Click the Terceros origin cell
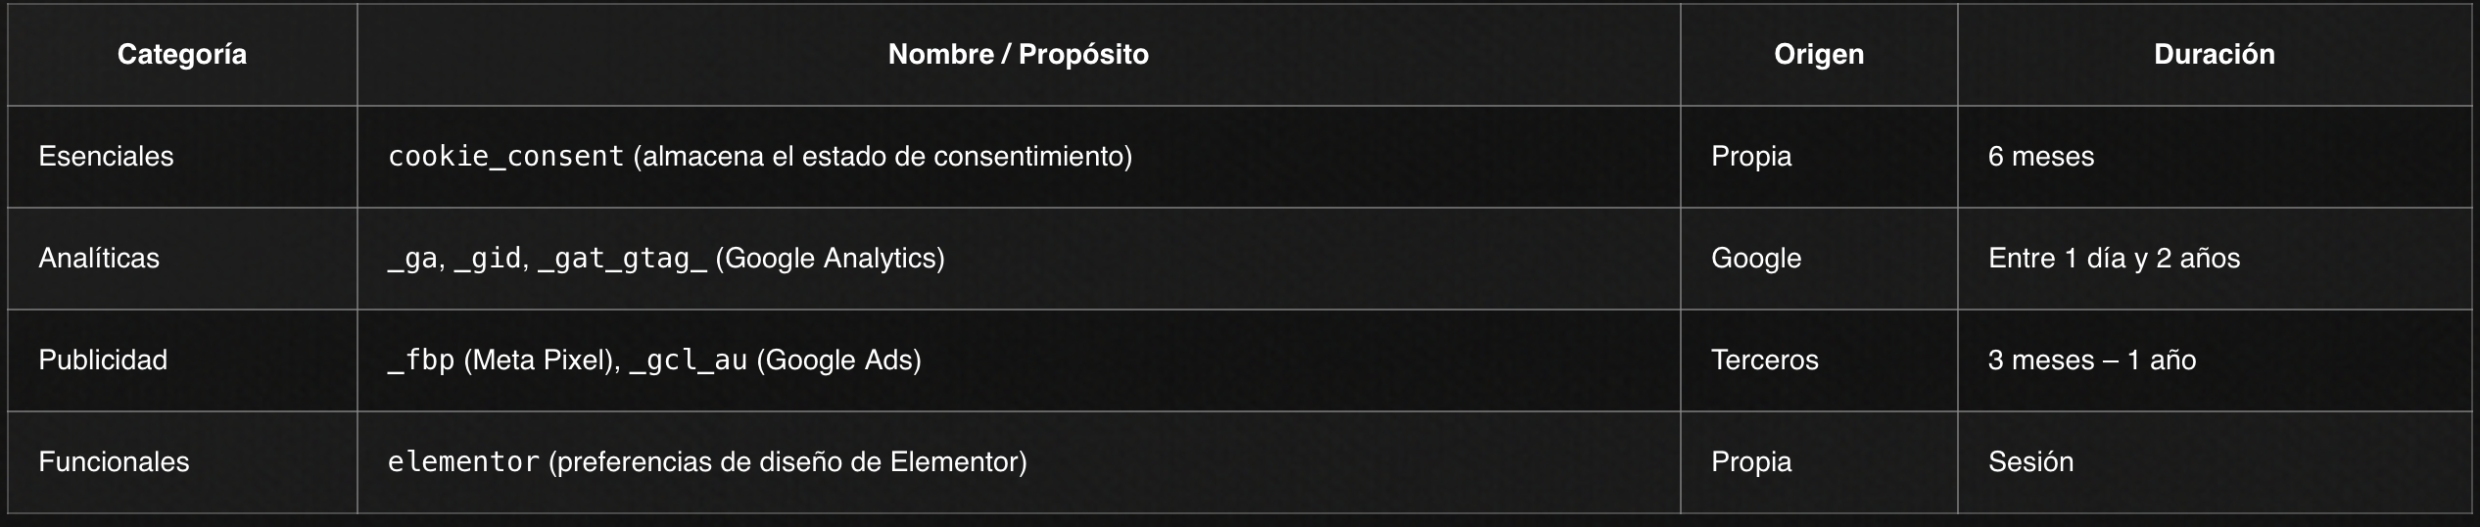This screenshot has width=2480, height=527. pyautogui.click(x=1764, y=360)
